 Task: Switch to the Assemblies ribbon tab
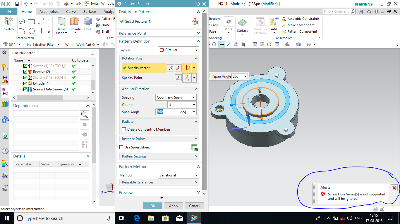pos(49,12)
